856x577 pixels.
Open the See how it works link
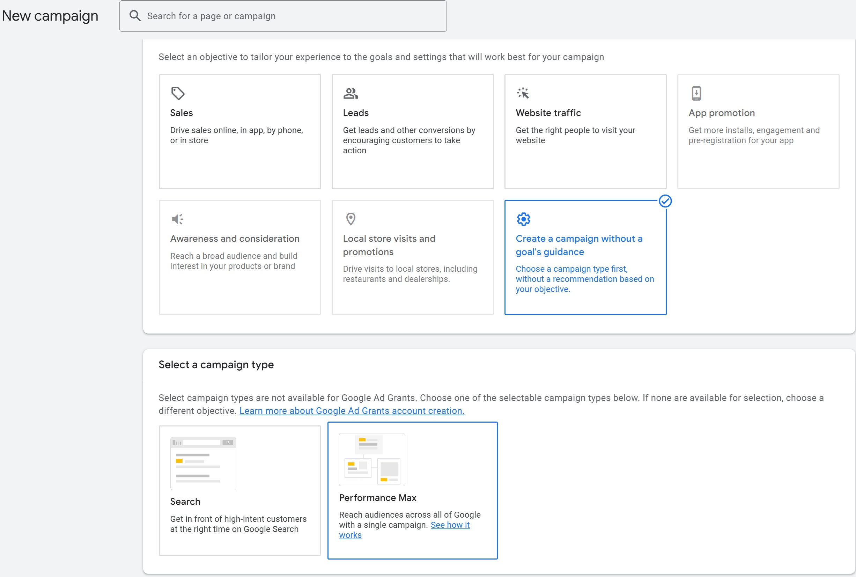tap(450, 525)
